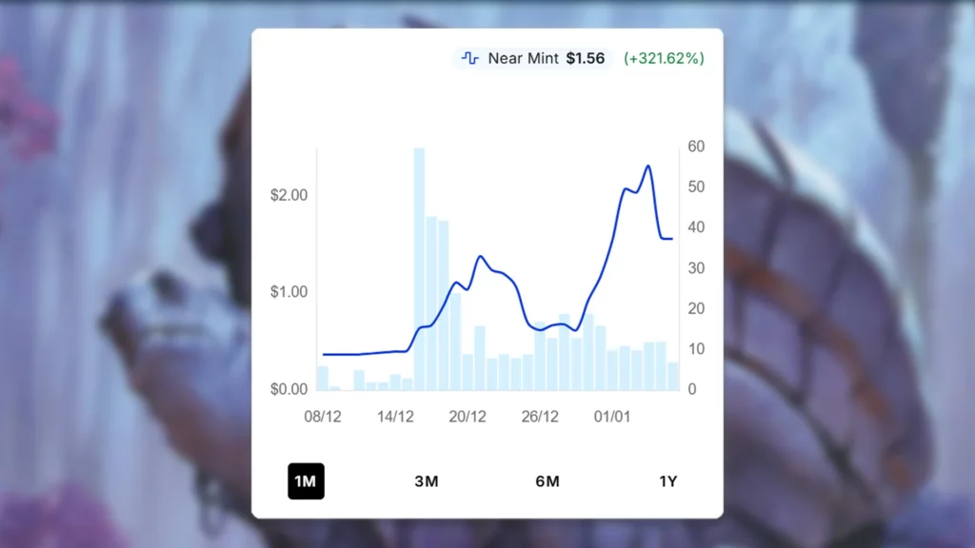Click the last volume bar on right
Screen dimensions: 975x548
click(x=673, y=377)
